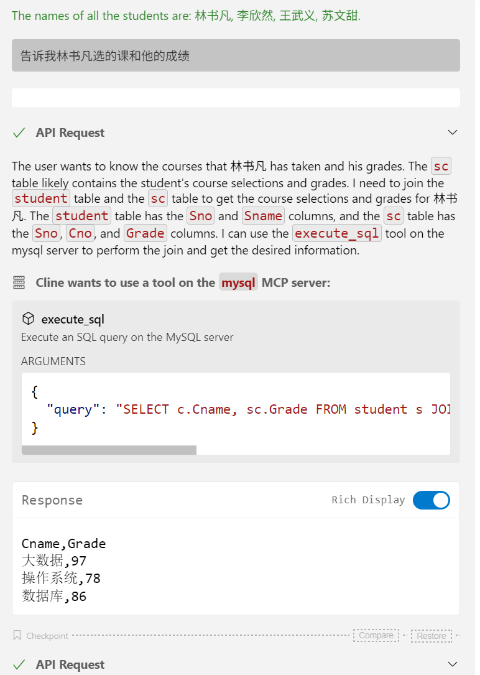Expand the first API Request chevron
The height and width of the screenshot is (675, 480).
[453, 132]
